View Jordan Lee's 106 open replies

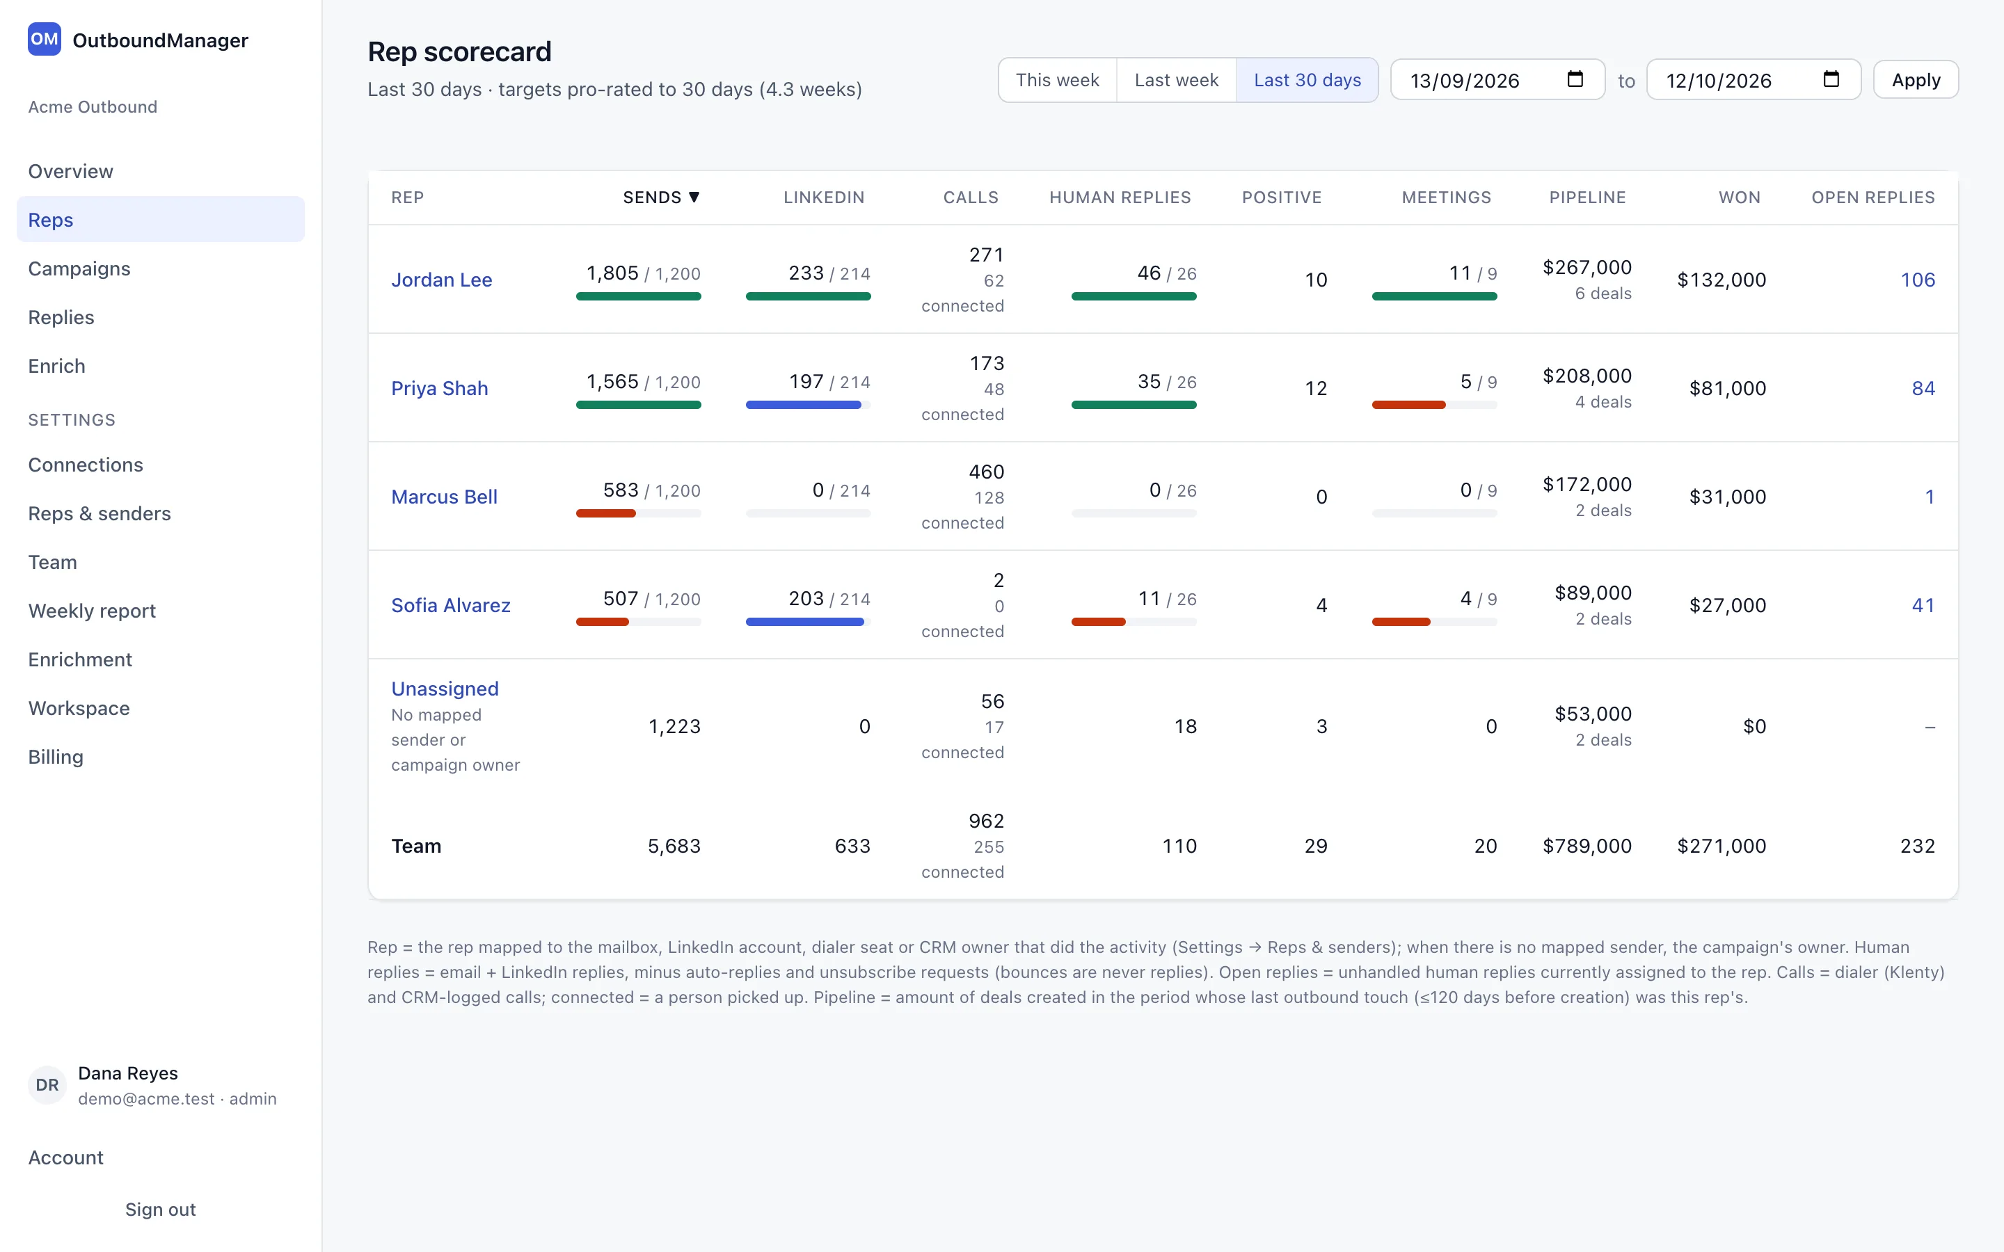point(1917,280)
